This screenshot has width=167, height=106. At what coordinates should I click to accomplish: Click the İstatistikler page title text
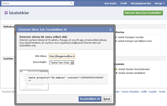coord(19,13)
